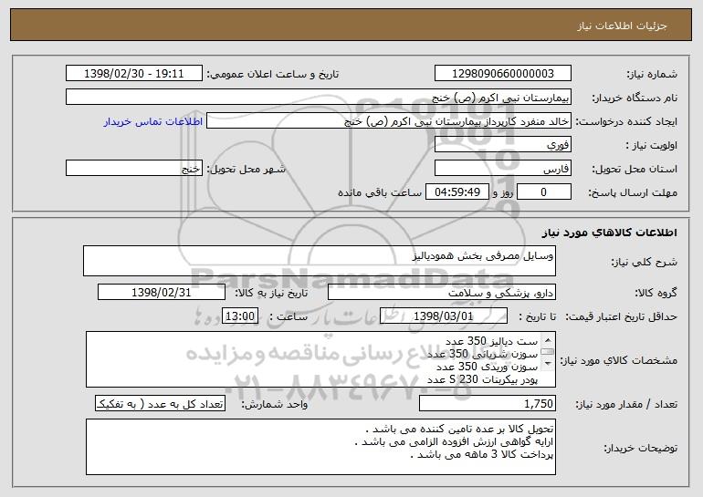Open the buyer contact info link اطلاعات تماس خریدار
Image resolution: width=703 pixels, height=497 pixels.
tap(152, 121)
